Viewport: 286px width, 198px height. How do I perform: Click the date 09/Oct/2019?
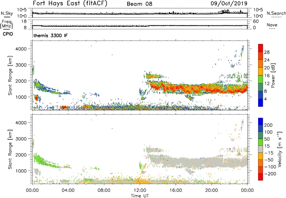pyautogui.click(x=229, y=3)
